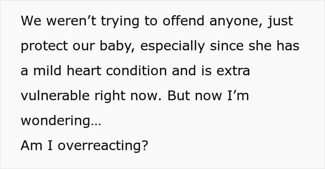Click the word "trying" in first line
325x169 pixels.
click(x=120, y=22)
